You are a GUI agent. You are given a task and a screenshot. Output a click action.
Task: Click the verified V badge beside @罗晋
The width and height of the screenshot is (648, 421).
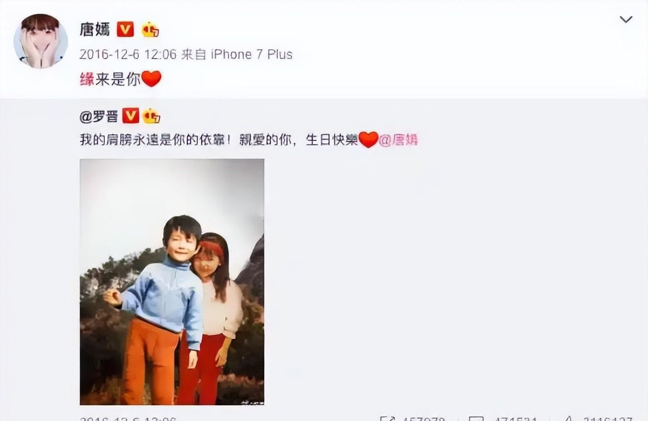click(x=131, y=116)
